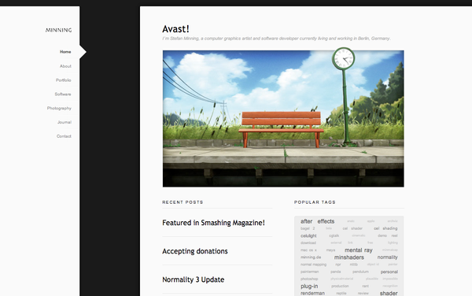The width and height of the screenshot is (472, 296).
Task: Click the MINNING site logo
Action: click(x=59, y=30)
